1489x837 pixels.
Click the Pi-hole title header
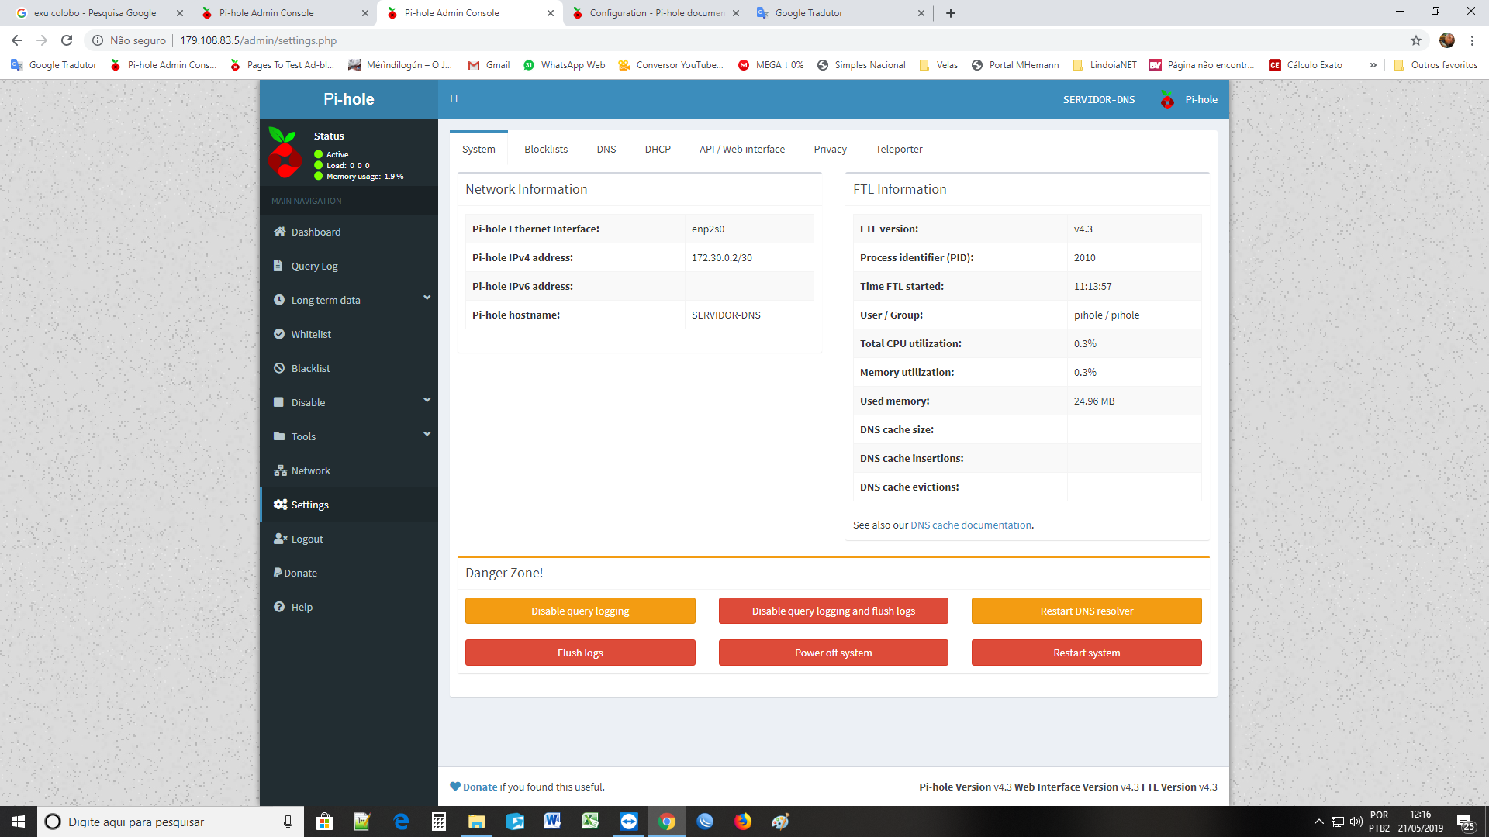[x=349, y=99]
